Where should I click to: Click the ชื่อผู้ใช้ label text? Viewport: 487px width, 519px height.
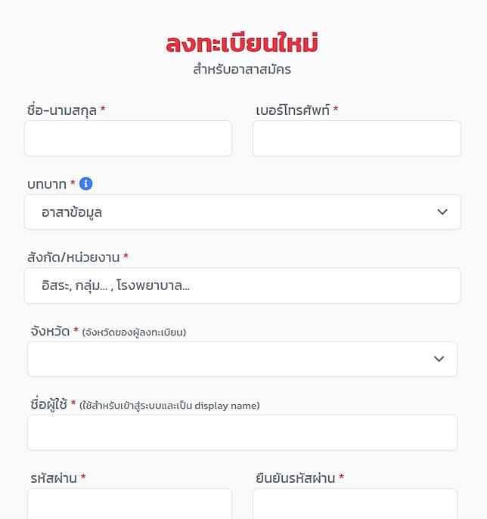coord(48,405)
